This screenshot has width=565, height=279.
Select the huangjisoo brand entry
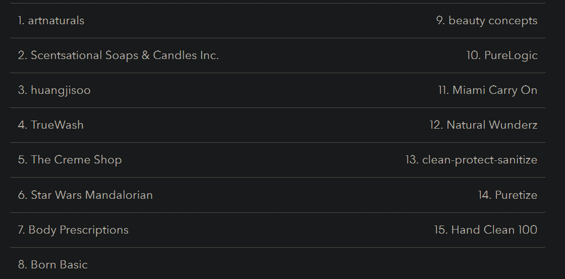pos(54,90)
